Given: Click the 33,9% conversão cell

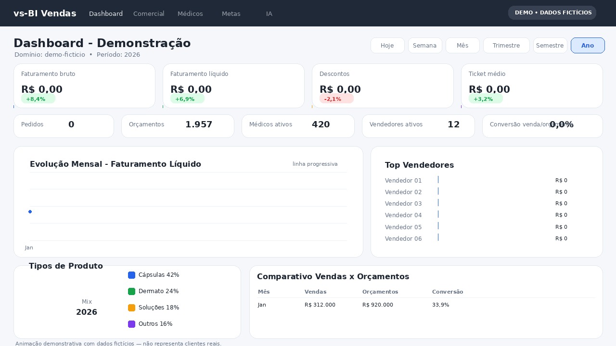Looking at the screenshot, I should (441, 305).
